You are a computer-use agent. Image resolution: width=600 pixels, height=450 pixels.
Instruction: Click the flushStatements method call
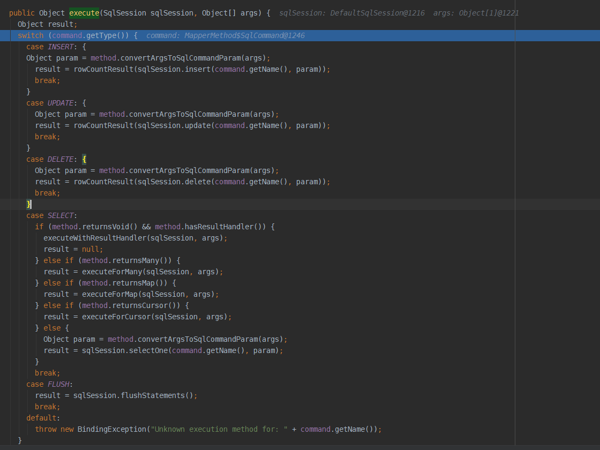[x=152, y=395]
